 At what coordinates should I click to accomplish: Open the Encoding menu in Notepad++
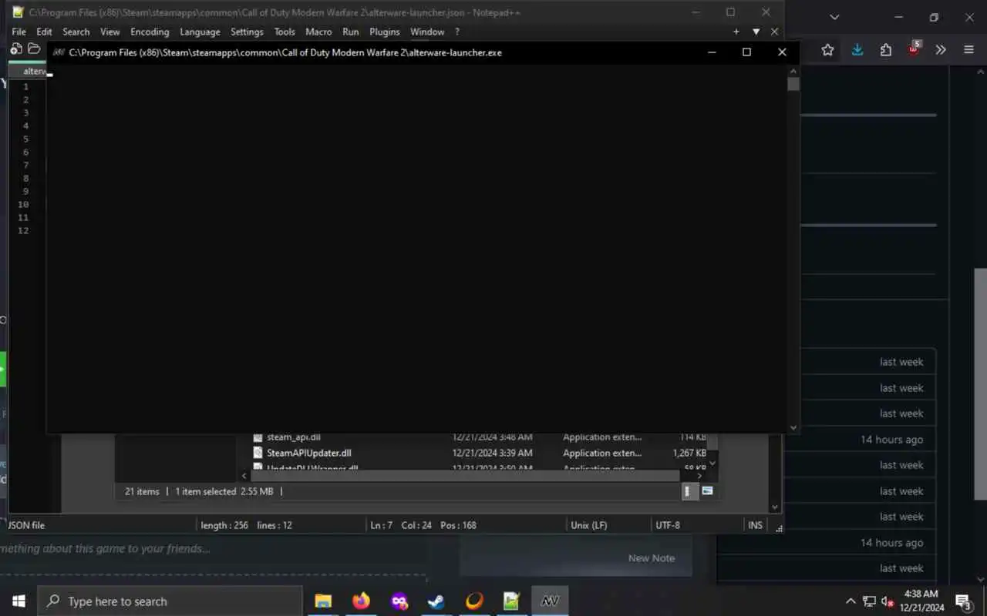point(150,32)
